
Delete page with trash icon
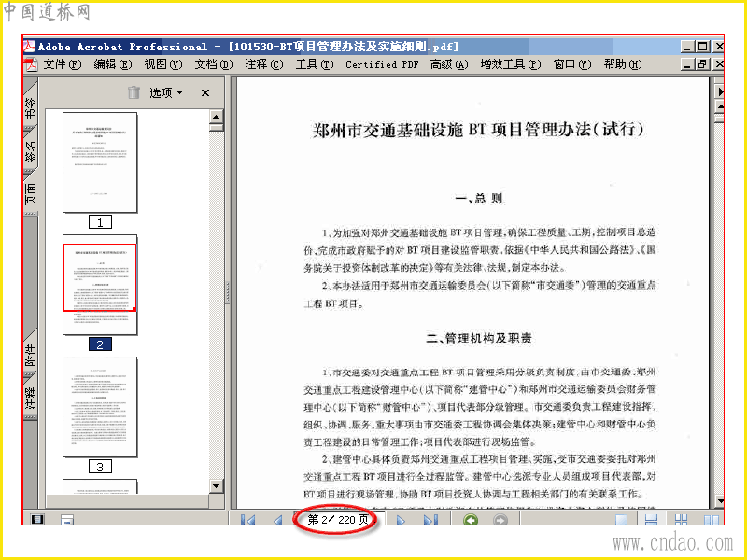click(x=134, y=92)
